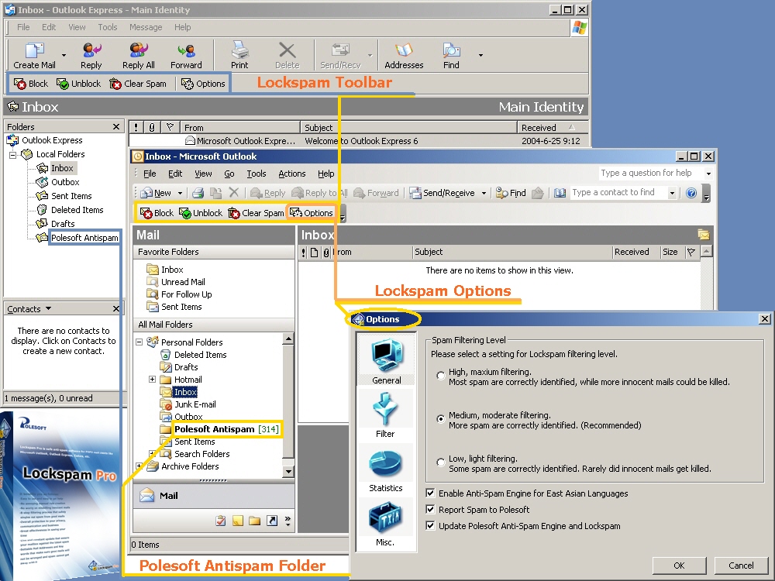Screen dimensions: 775x581
Task: Open the contact to find dropdown arrow
Action: 672,193
